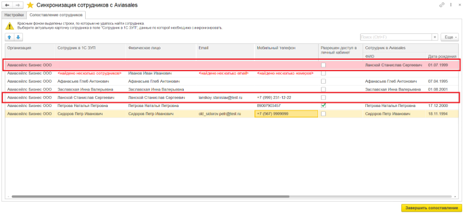Viewport: 465px width, 214px height.
Task: Tick access checkbox for Ланской Станислав Сергеевич row
Action: tap(324, 98)
